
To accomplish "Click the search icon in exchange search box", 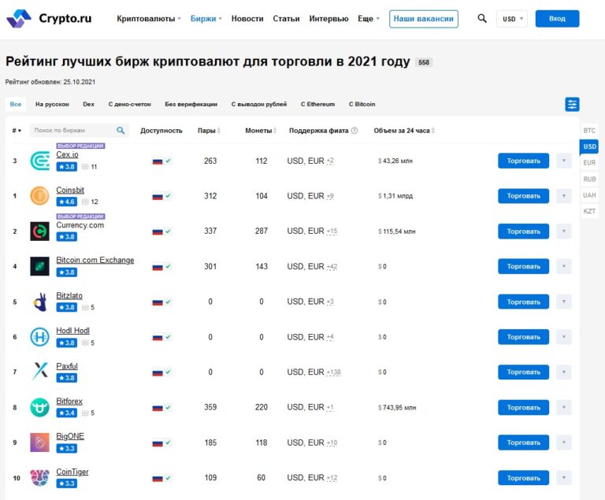I will (x=121, y=131).
